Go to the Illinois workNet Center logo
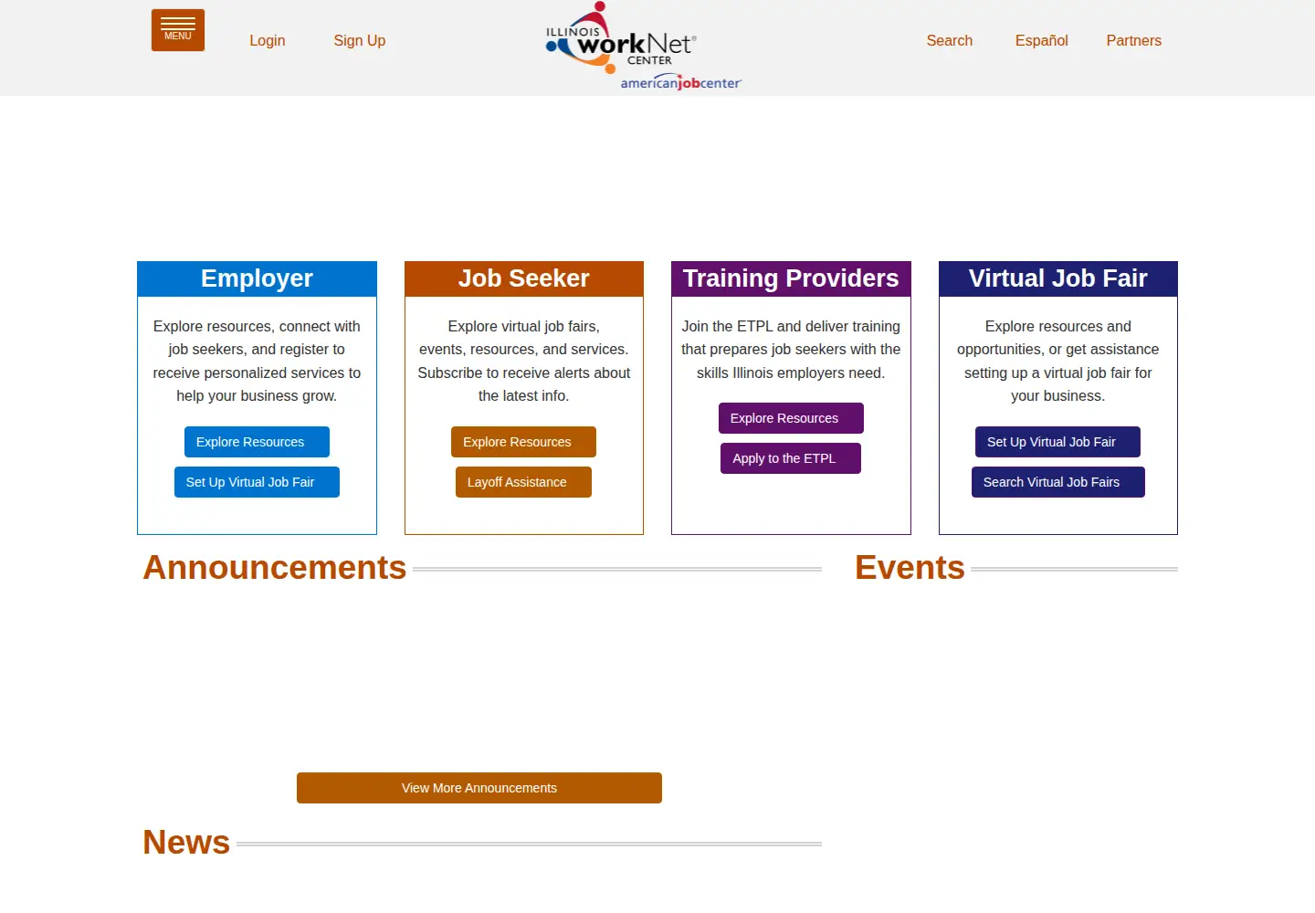The height and width of the screenshot is (913, 1315). 644,46
